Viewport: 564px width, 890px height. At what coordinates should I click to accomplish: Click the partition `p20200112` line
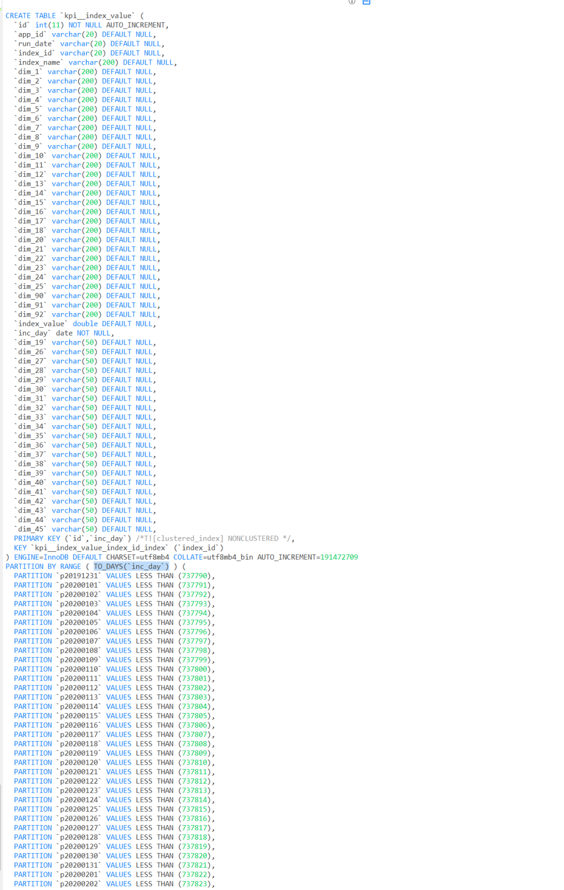click(x=114, y=688)
